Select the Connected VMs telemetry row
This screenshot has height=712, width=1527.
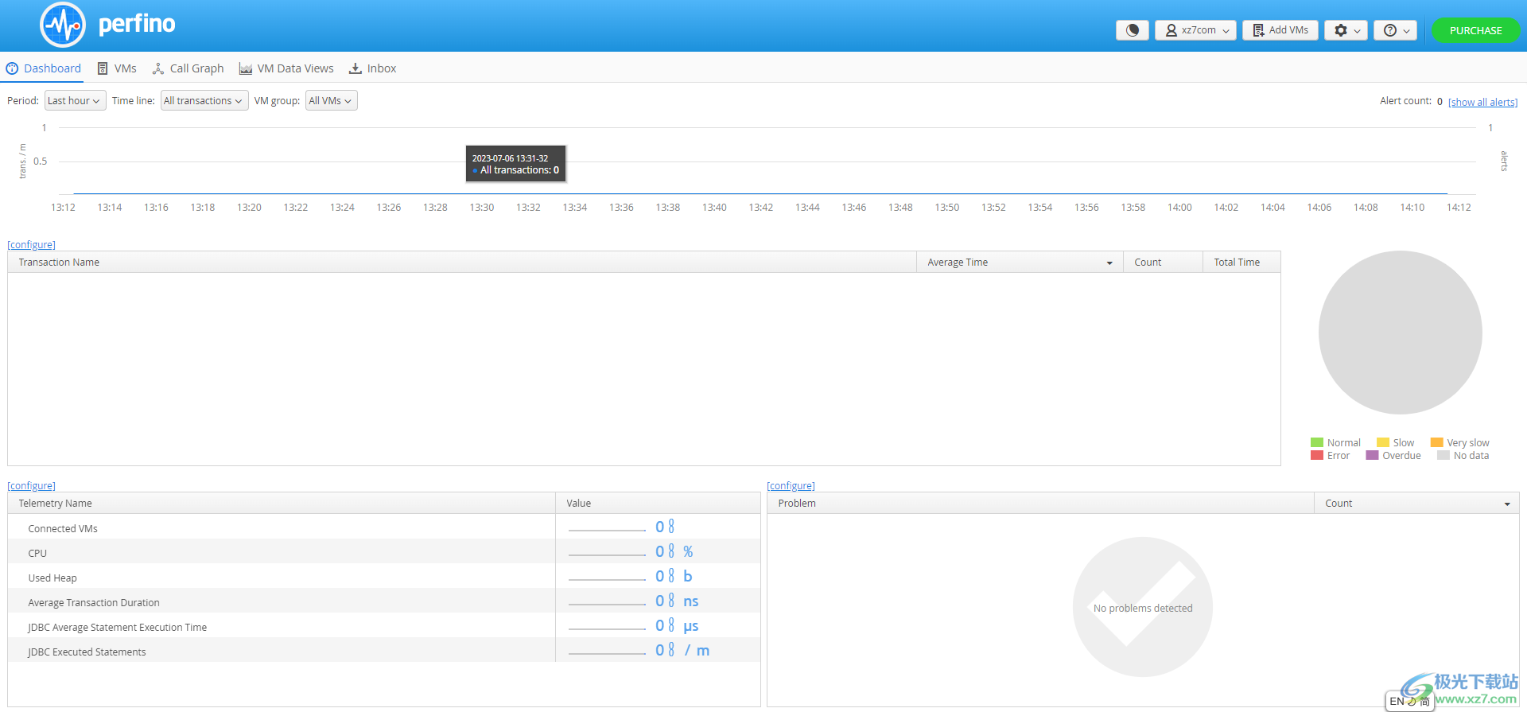coord(384,528)
